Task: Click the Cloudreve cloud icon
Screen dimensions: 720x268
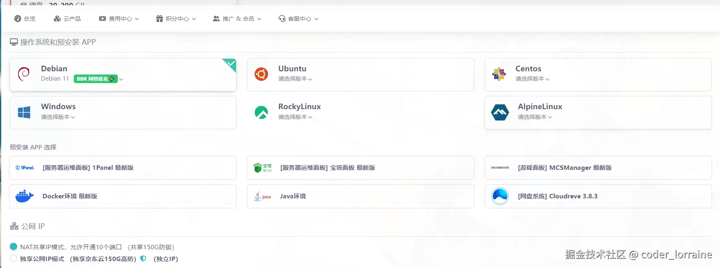Action: tap(500, 196)
